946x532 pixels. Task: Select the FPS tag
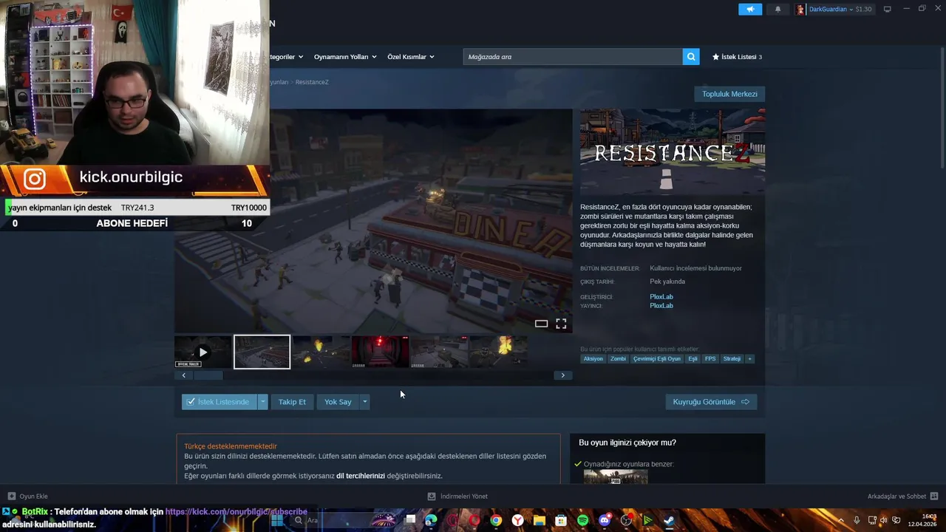(710, 359)
